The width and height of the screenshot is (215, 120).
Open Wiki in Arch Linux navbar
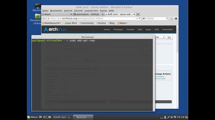click(140, 29)
